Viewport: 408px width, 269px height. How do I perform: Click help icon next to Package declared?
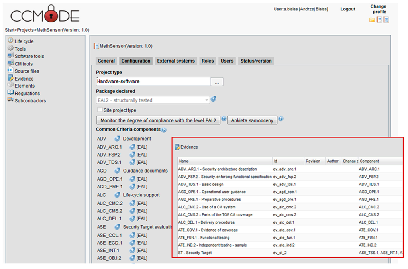214,99
